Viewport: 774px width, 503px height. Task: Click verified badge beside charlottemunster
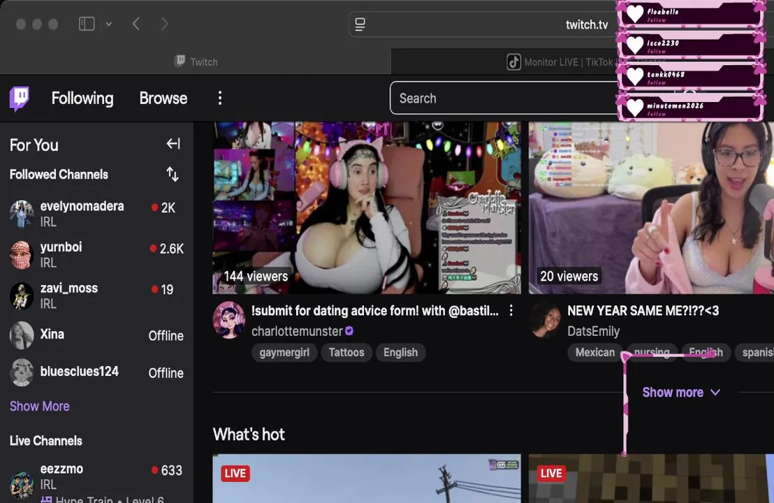point(349,331)
